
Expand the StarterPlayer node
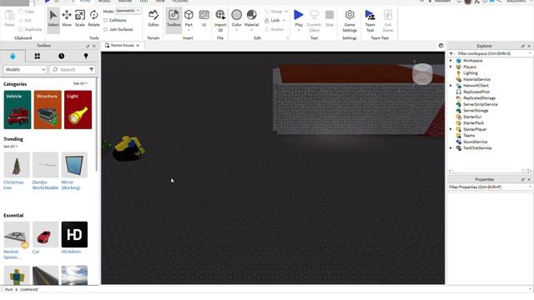pos(451,129)
